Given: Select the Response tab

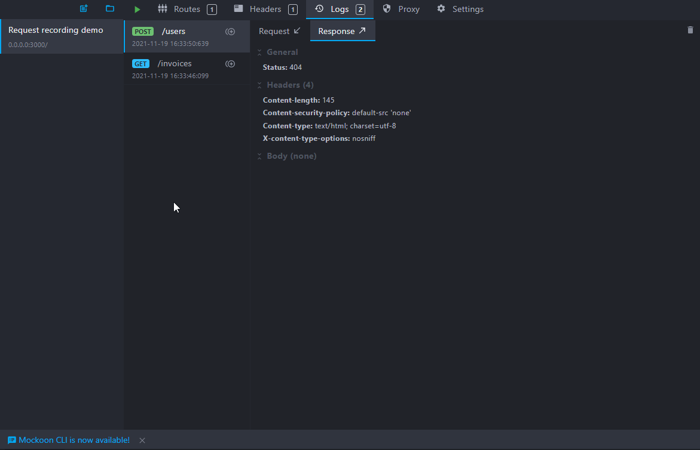Looking at the screenshot, I should (342, 31).
